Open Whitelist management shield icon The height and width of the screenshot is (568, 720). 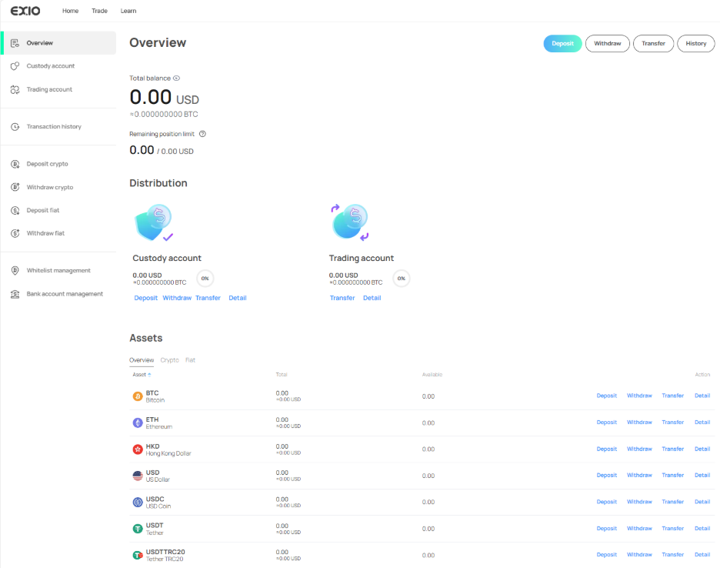coord(15,271)
